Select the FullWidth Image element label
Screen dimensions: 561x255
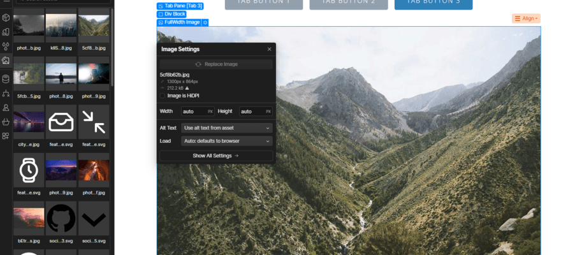pyautogui.click(x=179, y=22)
